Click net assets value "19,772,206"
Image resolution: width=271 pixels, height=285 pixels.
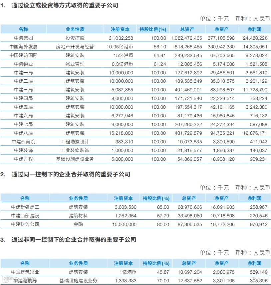(x=222, y=224)
